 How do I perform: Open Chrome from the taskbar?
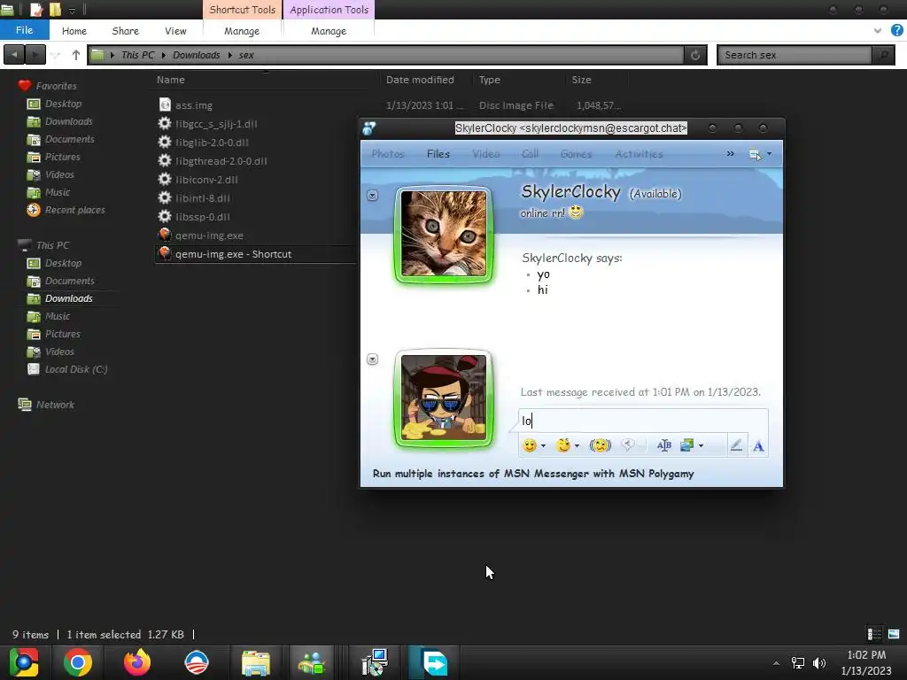pos(78,662)
